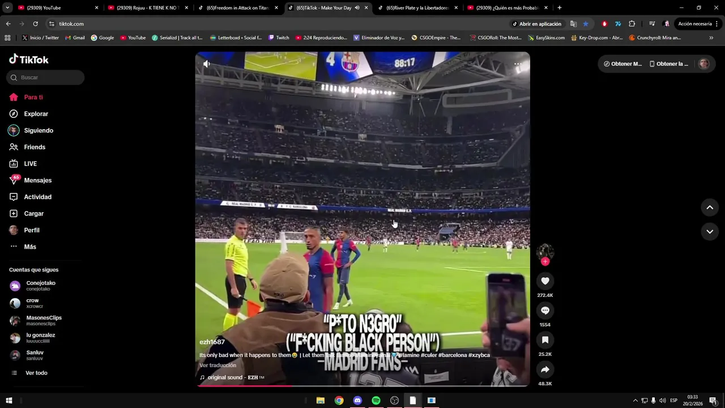The height and width of the screenshot is (408, 725).
Task: Like the video with the heart icon
Action: [545, 281]
